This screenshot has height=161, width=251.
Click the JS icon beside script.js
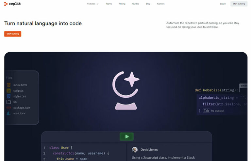coord(8,91)
